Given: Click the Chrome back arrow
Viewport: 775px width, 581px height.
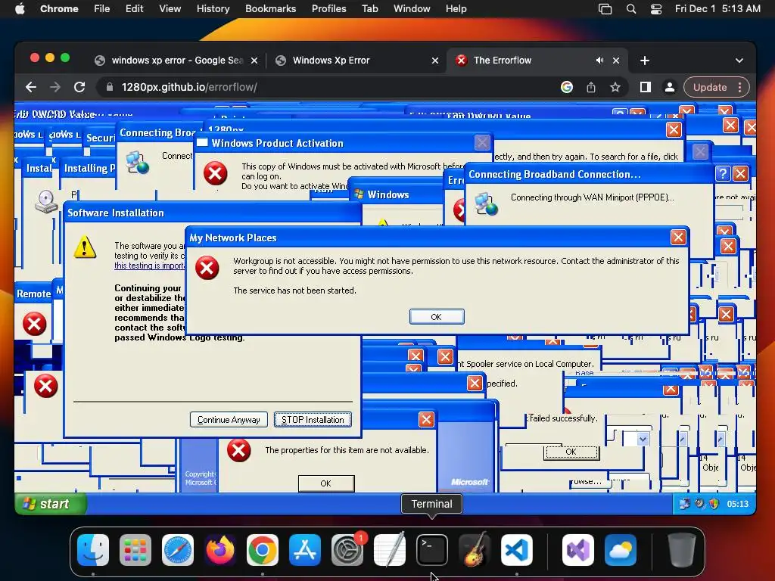Looking at the screenshot, I should [31, 88].
